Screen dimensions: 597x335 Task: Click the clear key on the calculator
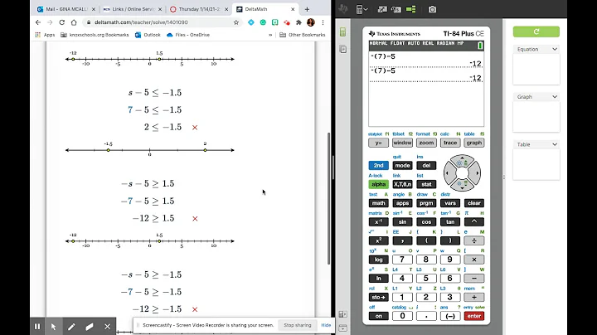click(x=474, y=203)
